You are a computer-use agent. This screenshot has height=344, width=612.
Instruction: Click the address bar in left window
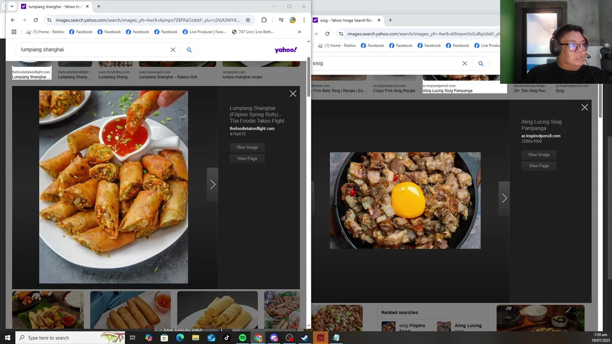point(147,20)
